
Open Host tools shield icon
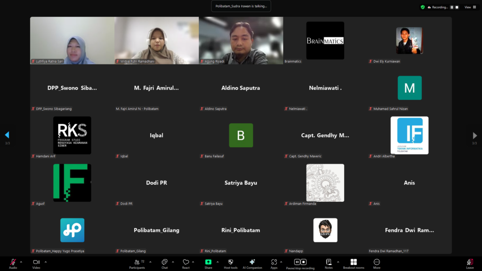tap(230, 263)
